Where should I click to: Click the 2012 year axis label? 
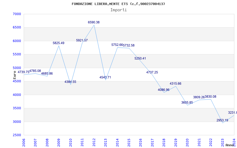point(94,142)
